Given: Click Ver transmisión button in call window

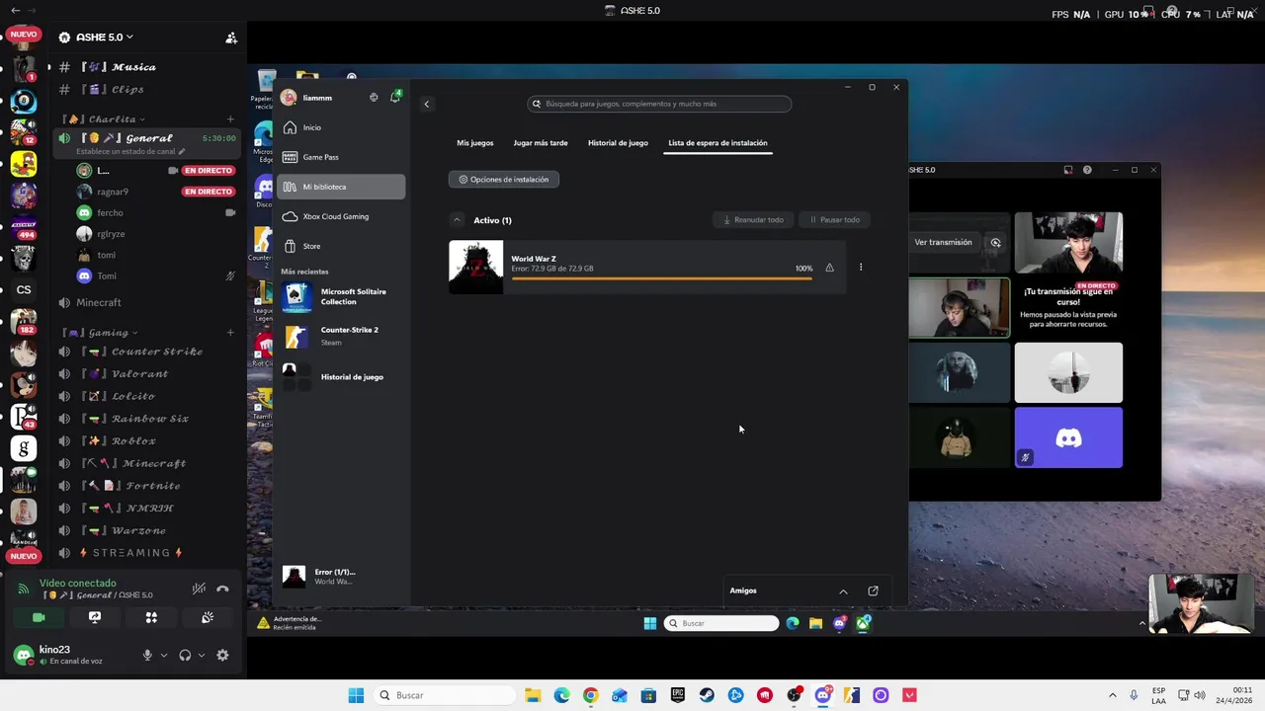Looking at the screenshot, I should [x=943, y=242].
